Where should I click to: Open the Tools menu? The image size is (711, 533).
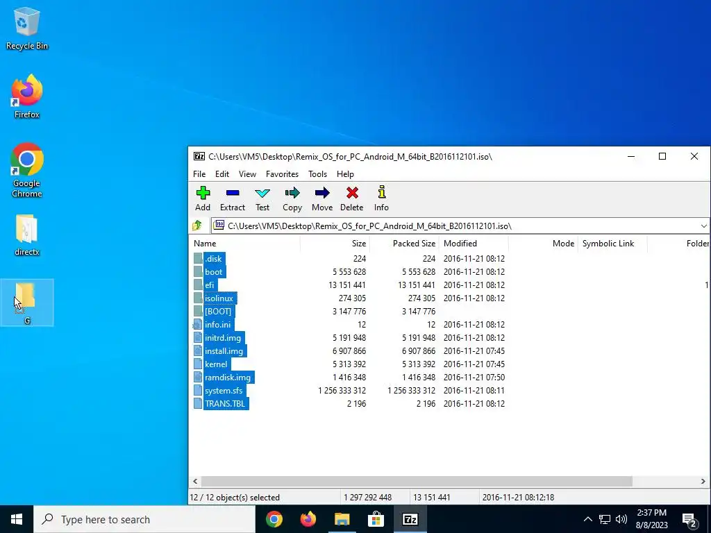[317, 174]
